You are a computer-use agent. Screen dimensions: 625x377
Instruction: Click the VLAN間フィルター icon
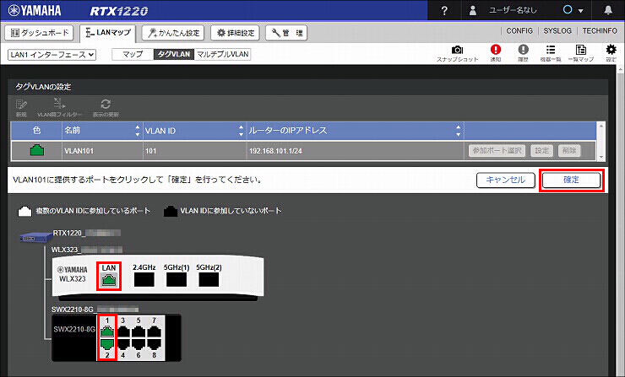tap(59, 108)
